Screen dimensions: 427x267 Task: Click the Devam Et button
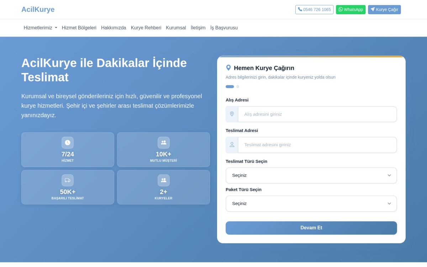pos(311,228)
